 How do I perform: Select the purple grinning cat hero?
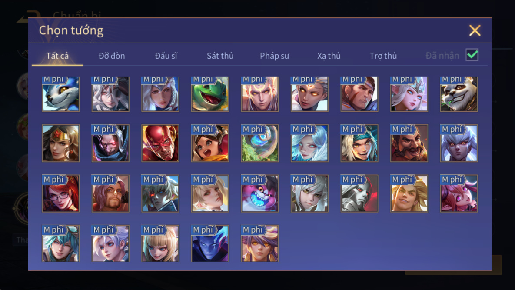pyautogui.click(x=260, y=193)
